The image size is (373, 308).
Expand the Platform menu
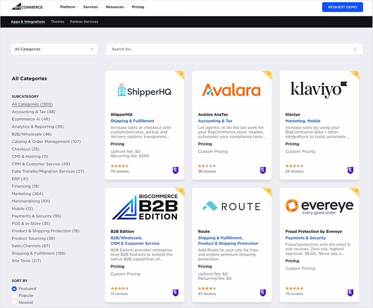click(x=69, y=7)
